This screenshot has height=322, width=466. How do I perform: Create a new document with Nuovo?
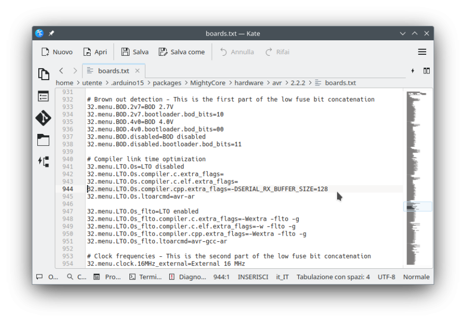pyautogui.click(x=57, y=52)
